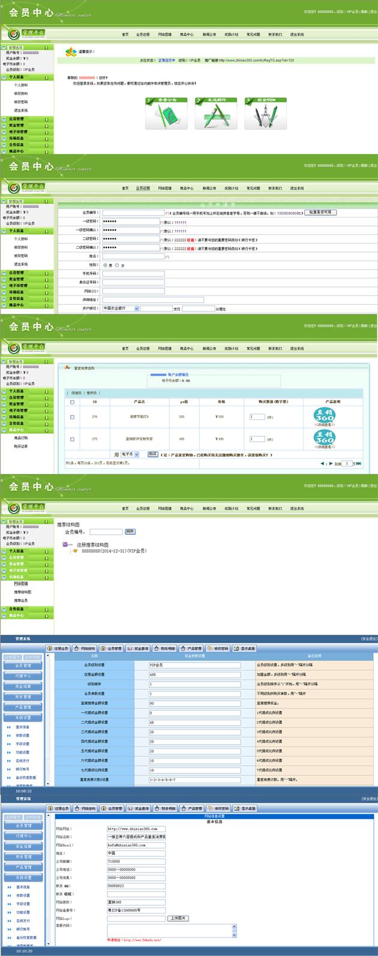
Task: Check the box for product ID 275
Action: tap(73, 439)
